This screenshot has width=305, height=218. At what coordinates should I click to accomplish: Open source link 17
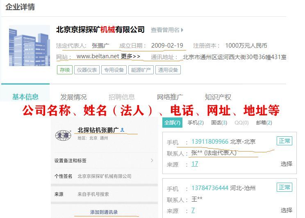pos(195,164)
